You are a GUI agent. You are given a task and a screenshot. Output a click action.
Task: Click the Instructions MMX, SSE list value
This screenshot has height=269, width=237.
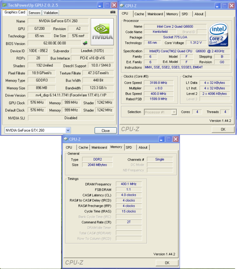click(x=187, y=67)
